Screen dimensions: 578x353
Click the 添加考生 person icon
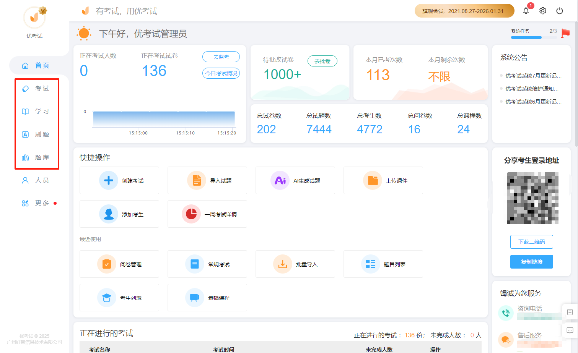pos(109,214)
